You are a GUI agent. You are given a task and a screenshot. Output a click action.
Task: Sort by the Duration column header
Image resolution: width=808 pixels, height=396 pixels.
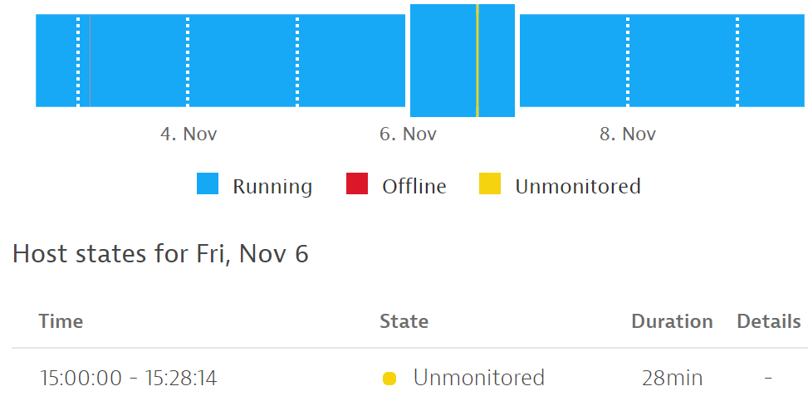[x=672, y=321]
